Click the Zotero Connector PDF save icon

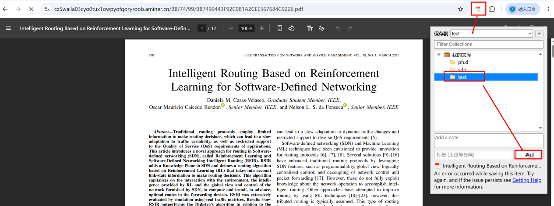(478, 9)
